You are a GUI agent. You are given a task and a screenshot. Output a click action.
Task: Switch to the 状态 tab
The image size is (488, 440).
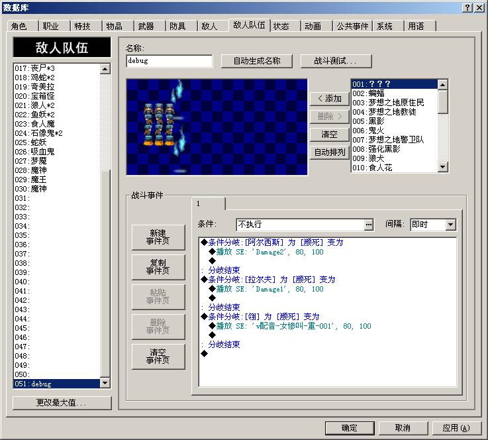click(285, 26)
